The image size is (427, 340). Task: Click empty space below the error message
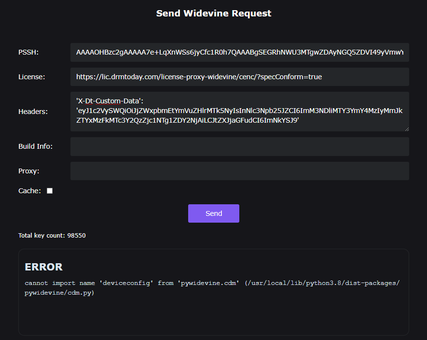[x=213, y=316]
